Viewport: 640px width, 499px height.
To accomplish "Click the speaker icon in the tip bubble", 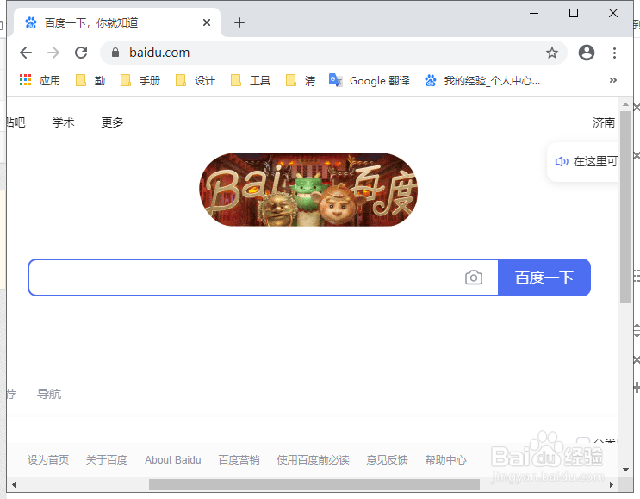I will click(x=562, y=162).
